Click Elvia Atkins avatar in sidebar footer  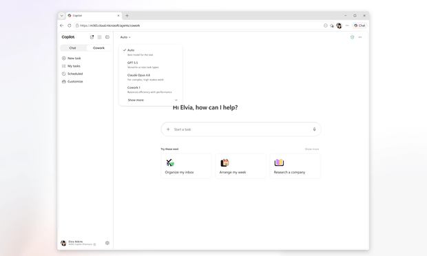(x=63, y=243)
